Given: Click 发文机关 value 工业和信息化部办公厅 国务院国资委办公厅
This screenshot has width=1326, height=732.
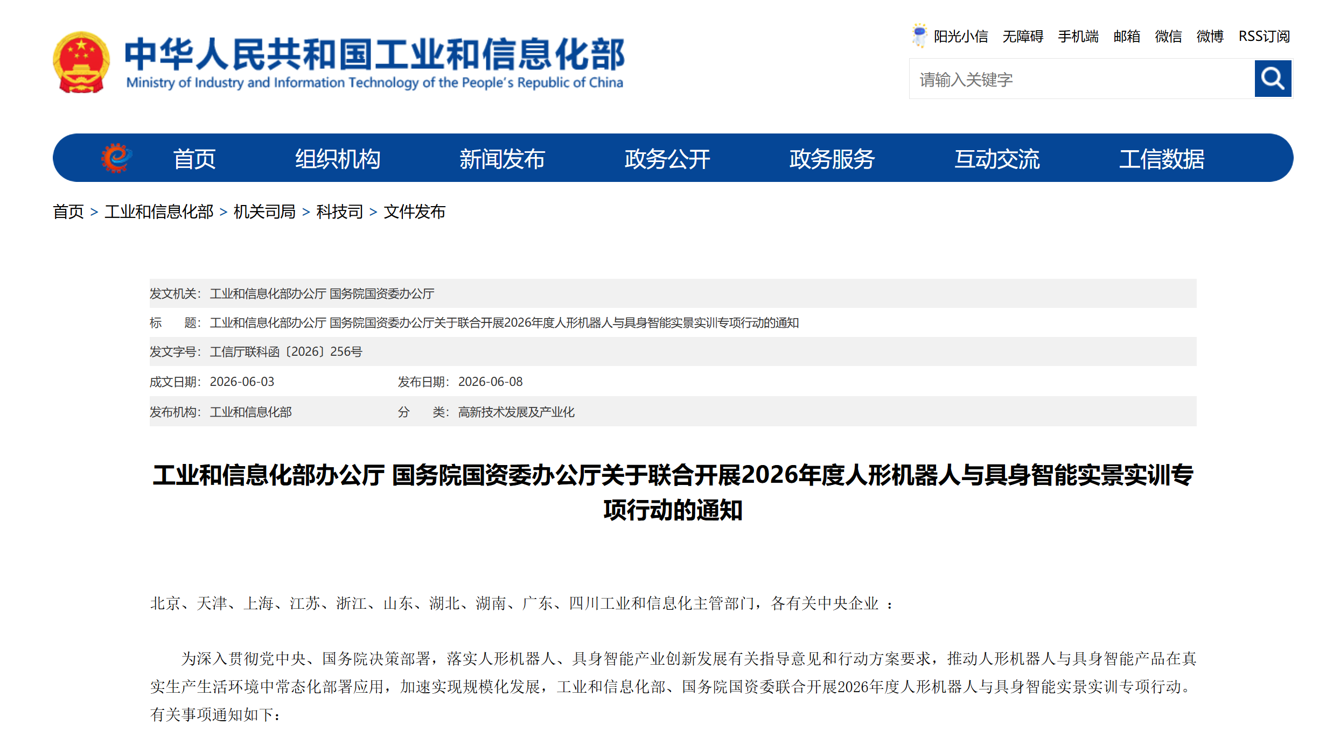Looking at the screenshot, I should [322, 293].
